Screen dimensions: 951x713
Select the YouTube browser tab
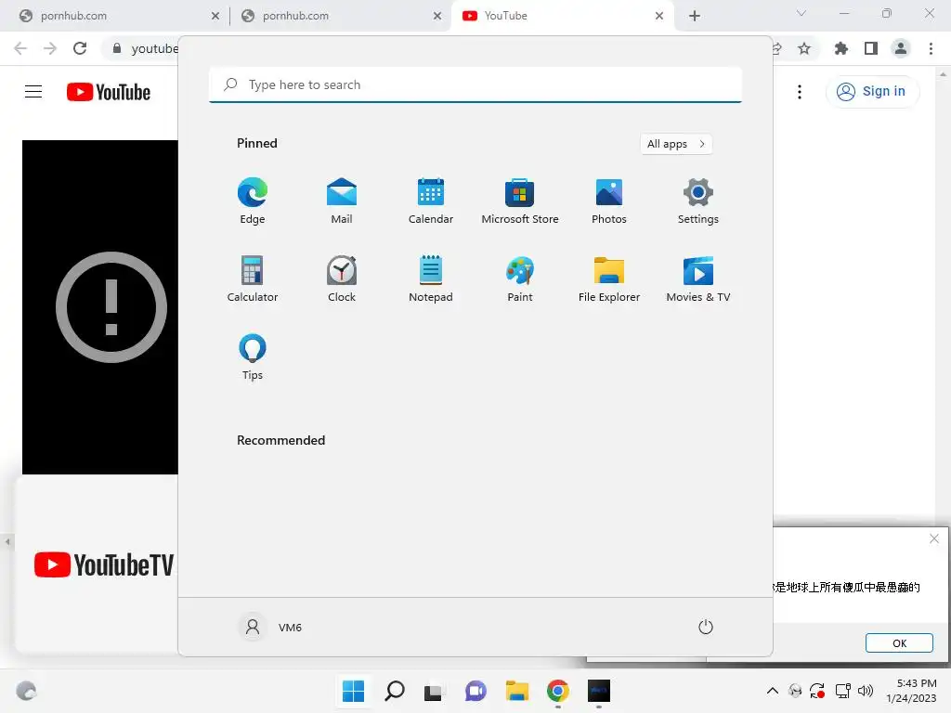(x=562, y=16)
